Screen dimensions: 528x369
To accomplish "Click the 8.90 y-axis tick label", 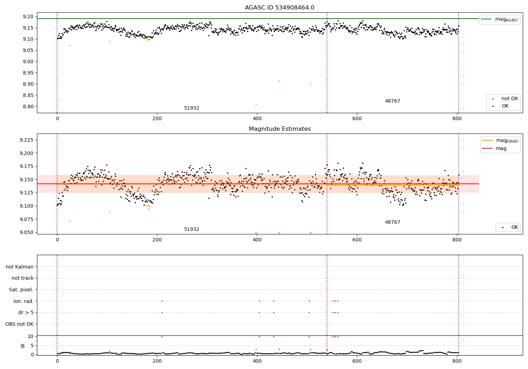I will coord(28,84).
